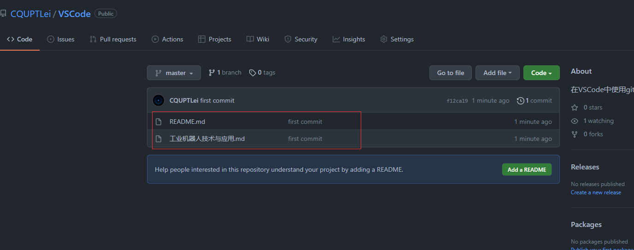Click the Code tab angle-brackets icon
This screenshot has height=250, width=634.
coord(11,39)
